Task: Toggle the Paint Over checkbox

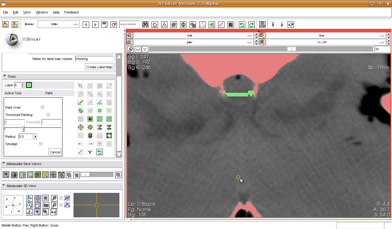Action: [42, 107]
